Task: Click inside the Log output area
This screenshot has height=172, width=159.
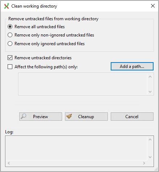Action: pos(77,148)
